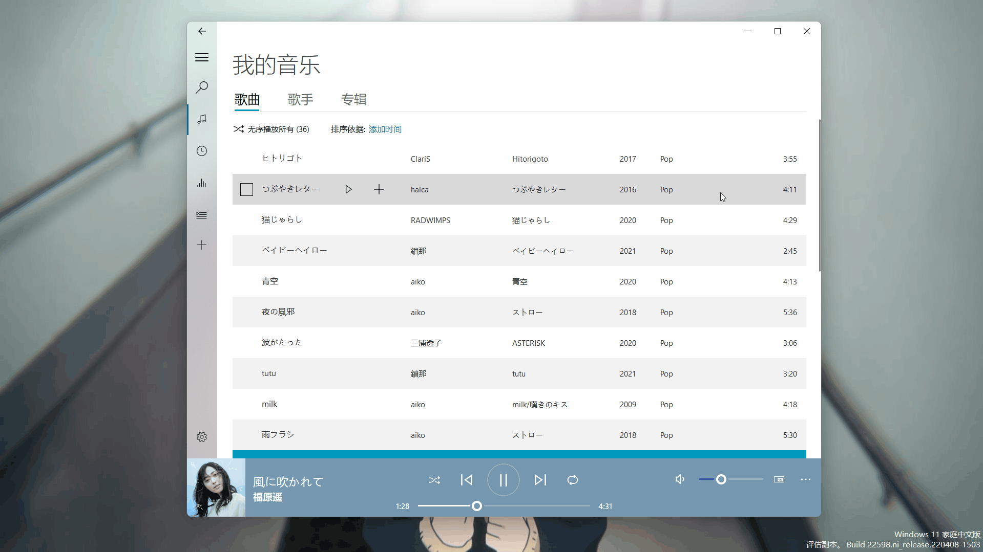Play つぶやきレター with its play button
The image size is (983, 552).
click(x=349, y=189)
